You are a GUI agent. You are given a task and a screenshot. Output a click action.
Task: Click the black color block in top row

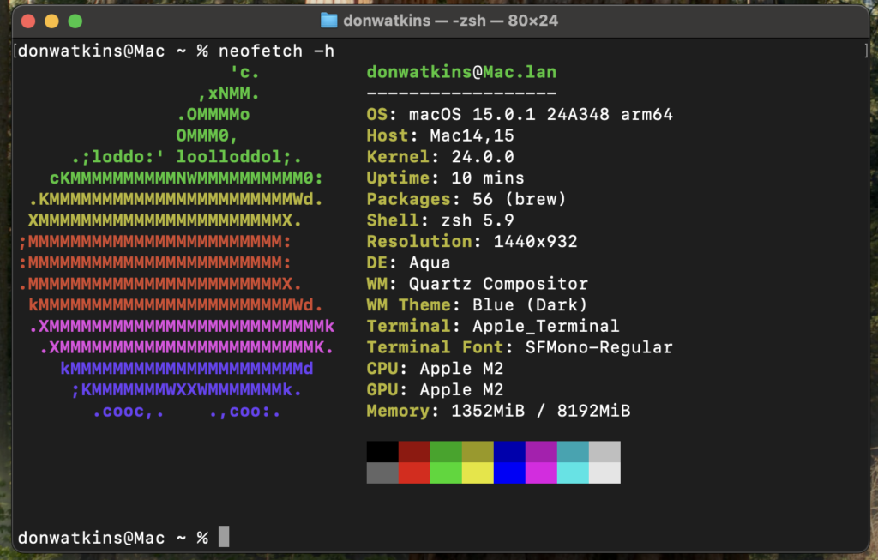point(382,451)
